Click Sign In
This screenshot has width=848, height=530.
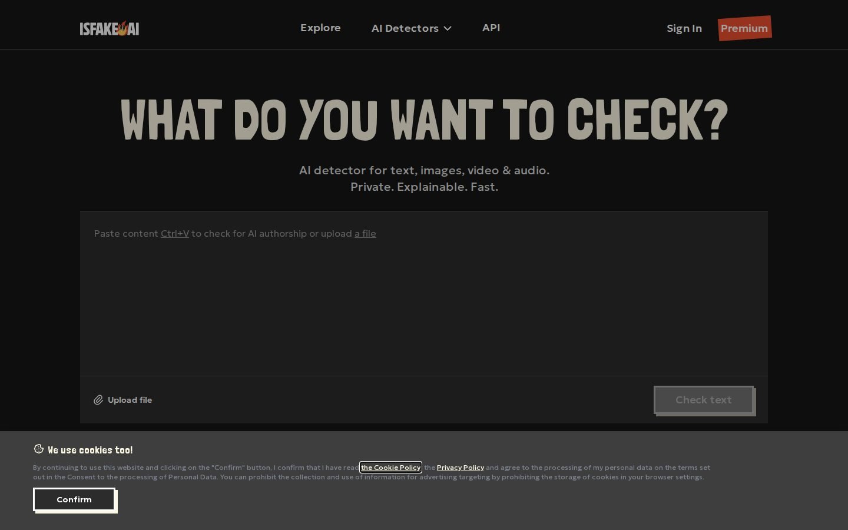point(684,28)
